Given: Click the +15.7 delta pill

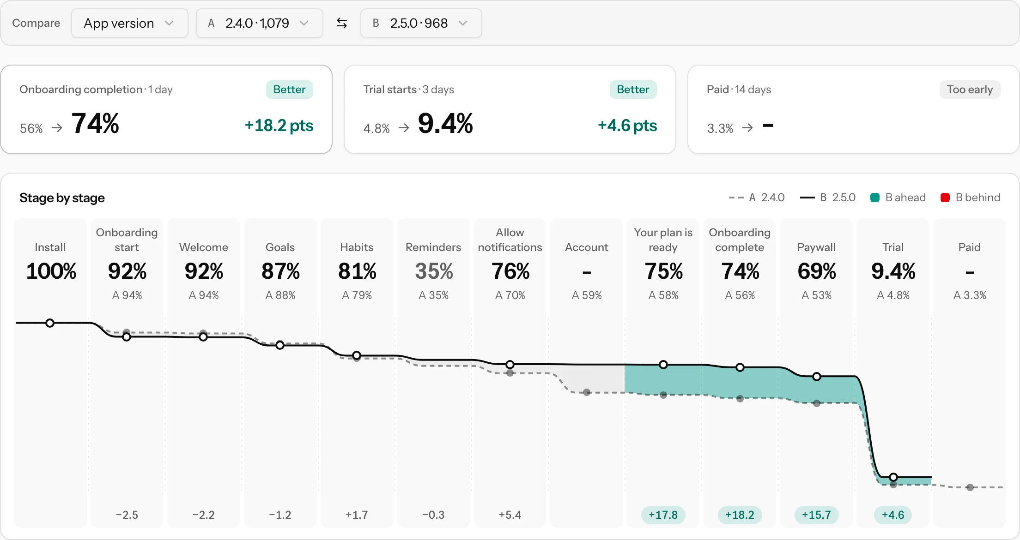Looking at the screenshot, I should [x=816, y=515].
